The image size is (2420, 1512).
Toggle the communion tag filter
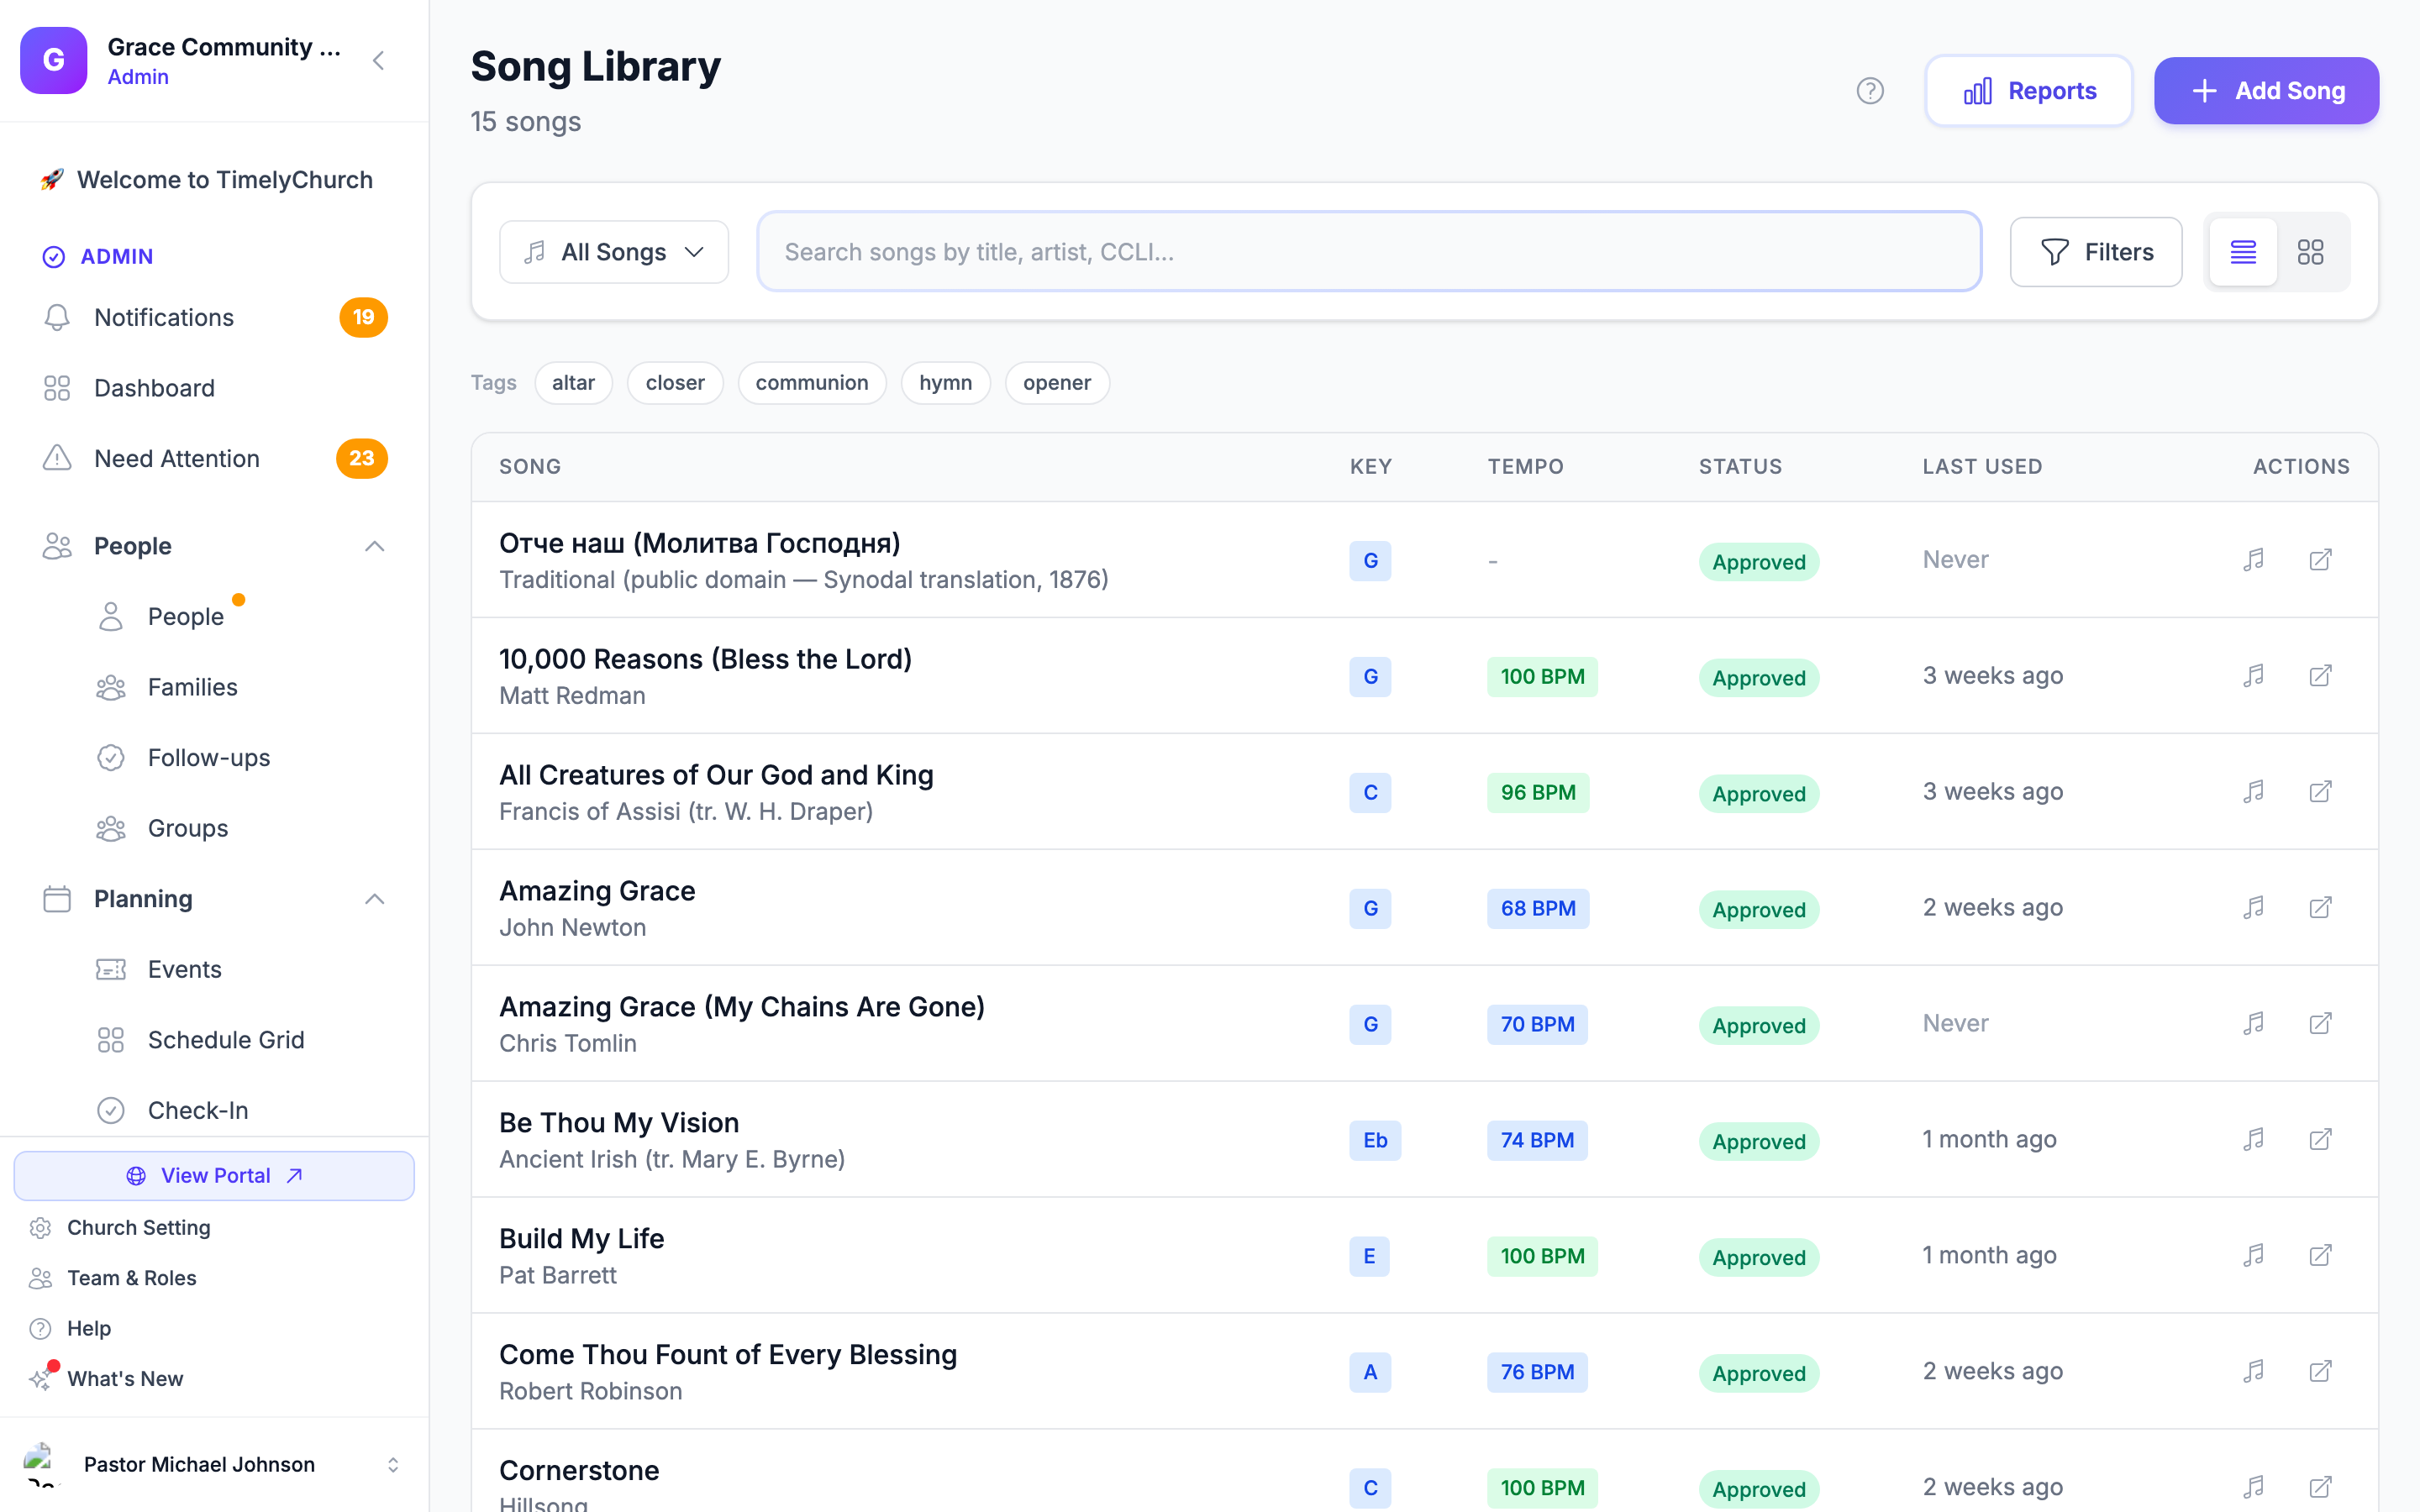(x=812, y=383)
